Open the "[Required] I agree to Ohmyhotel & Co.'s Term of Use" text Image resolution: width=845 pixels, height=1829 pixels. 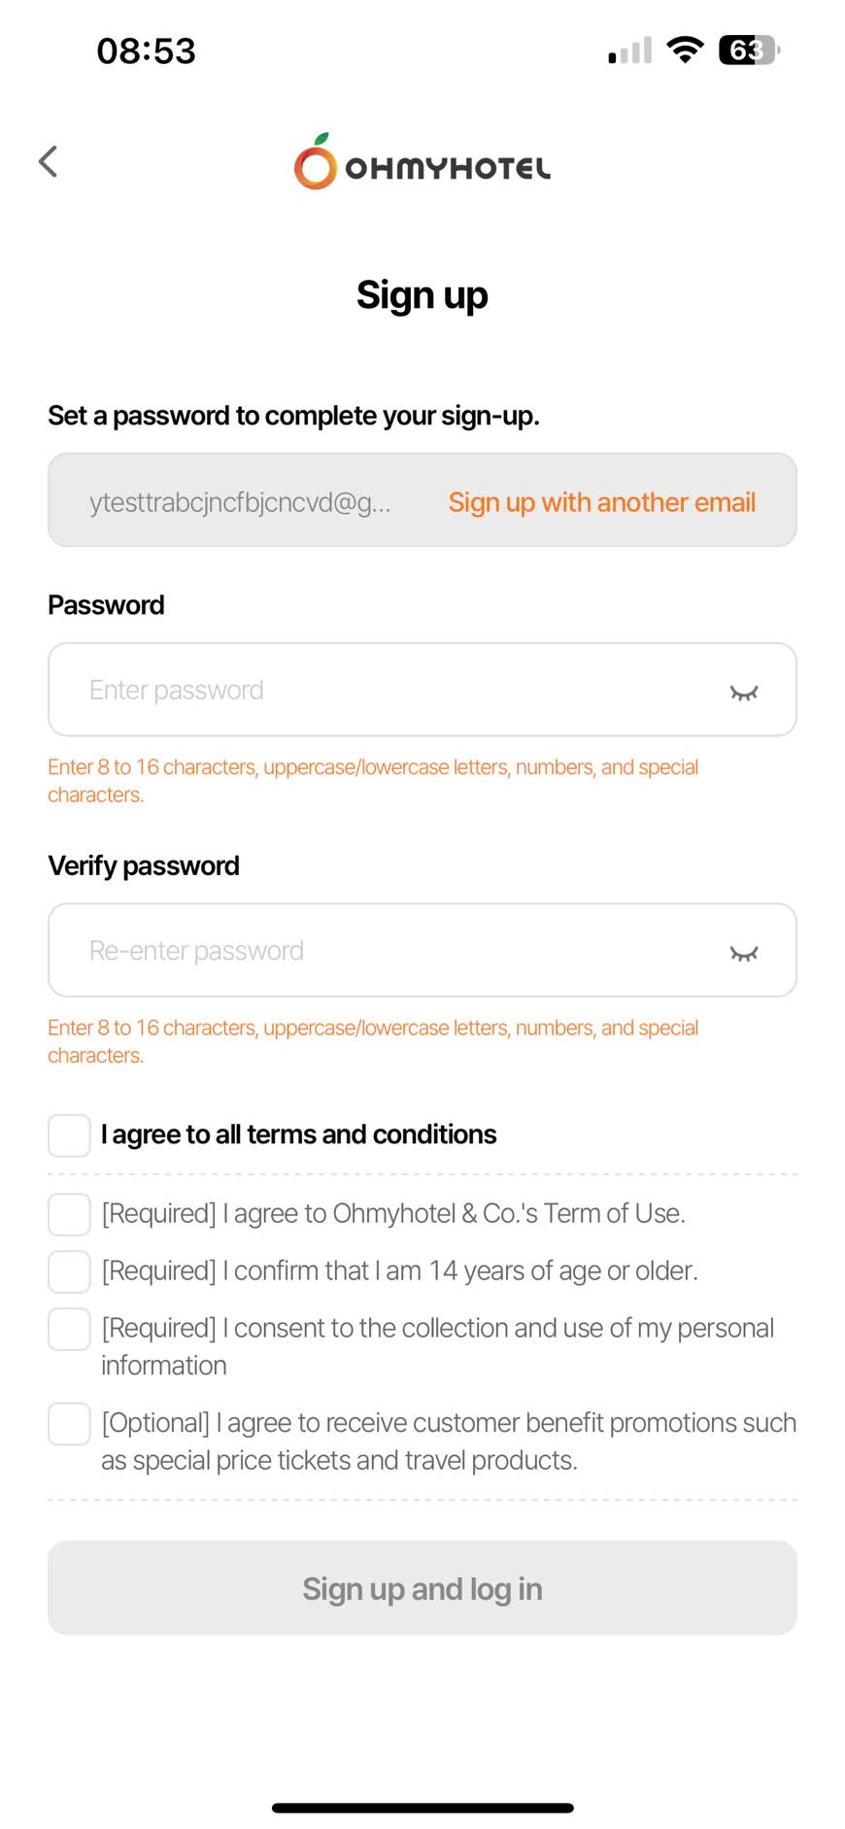pos(393,1214)
